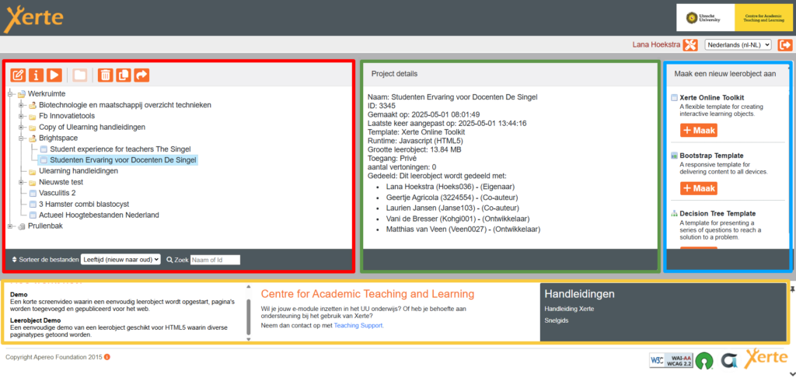
Task: Show properties with the info icon
Action: pyautogui.click(x=36, y=75)
